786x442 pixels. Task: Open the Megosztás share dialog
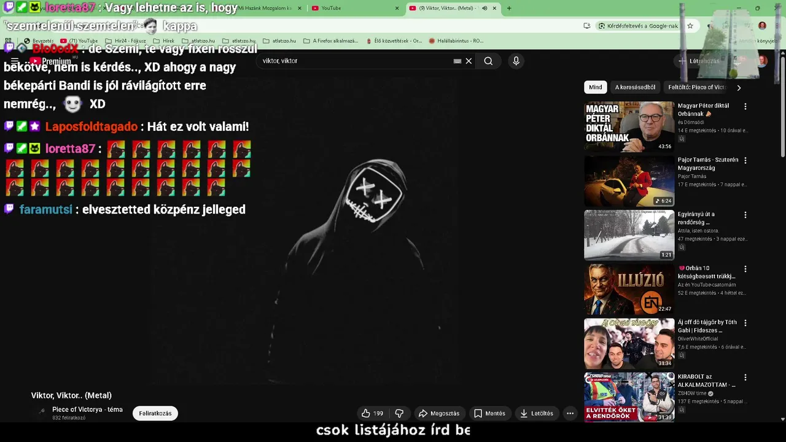[438, 413]
